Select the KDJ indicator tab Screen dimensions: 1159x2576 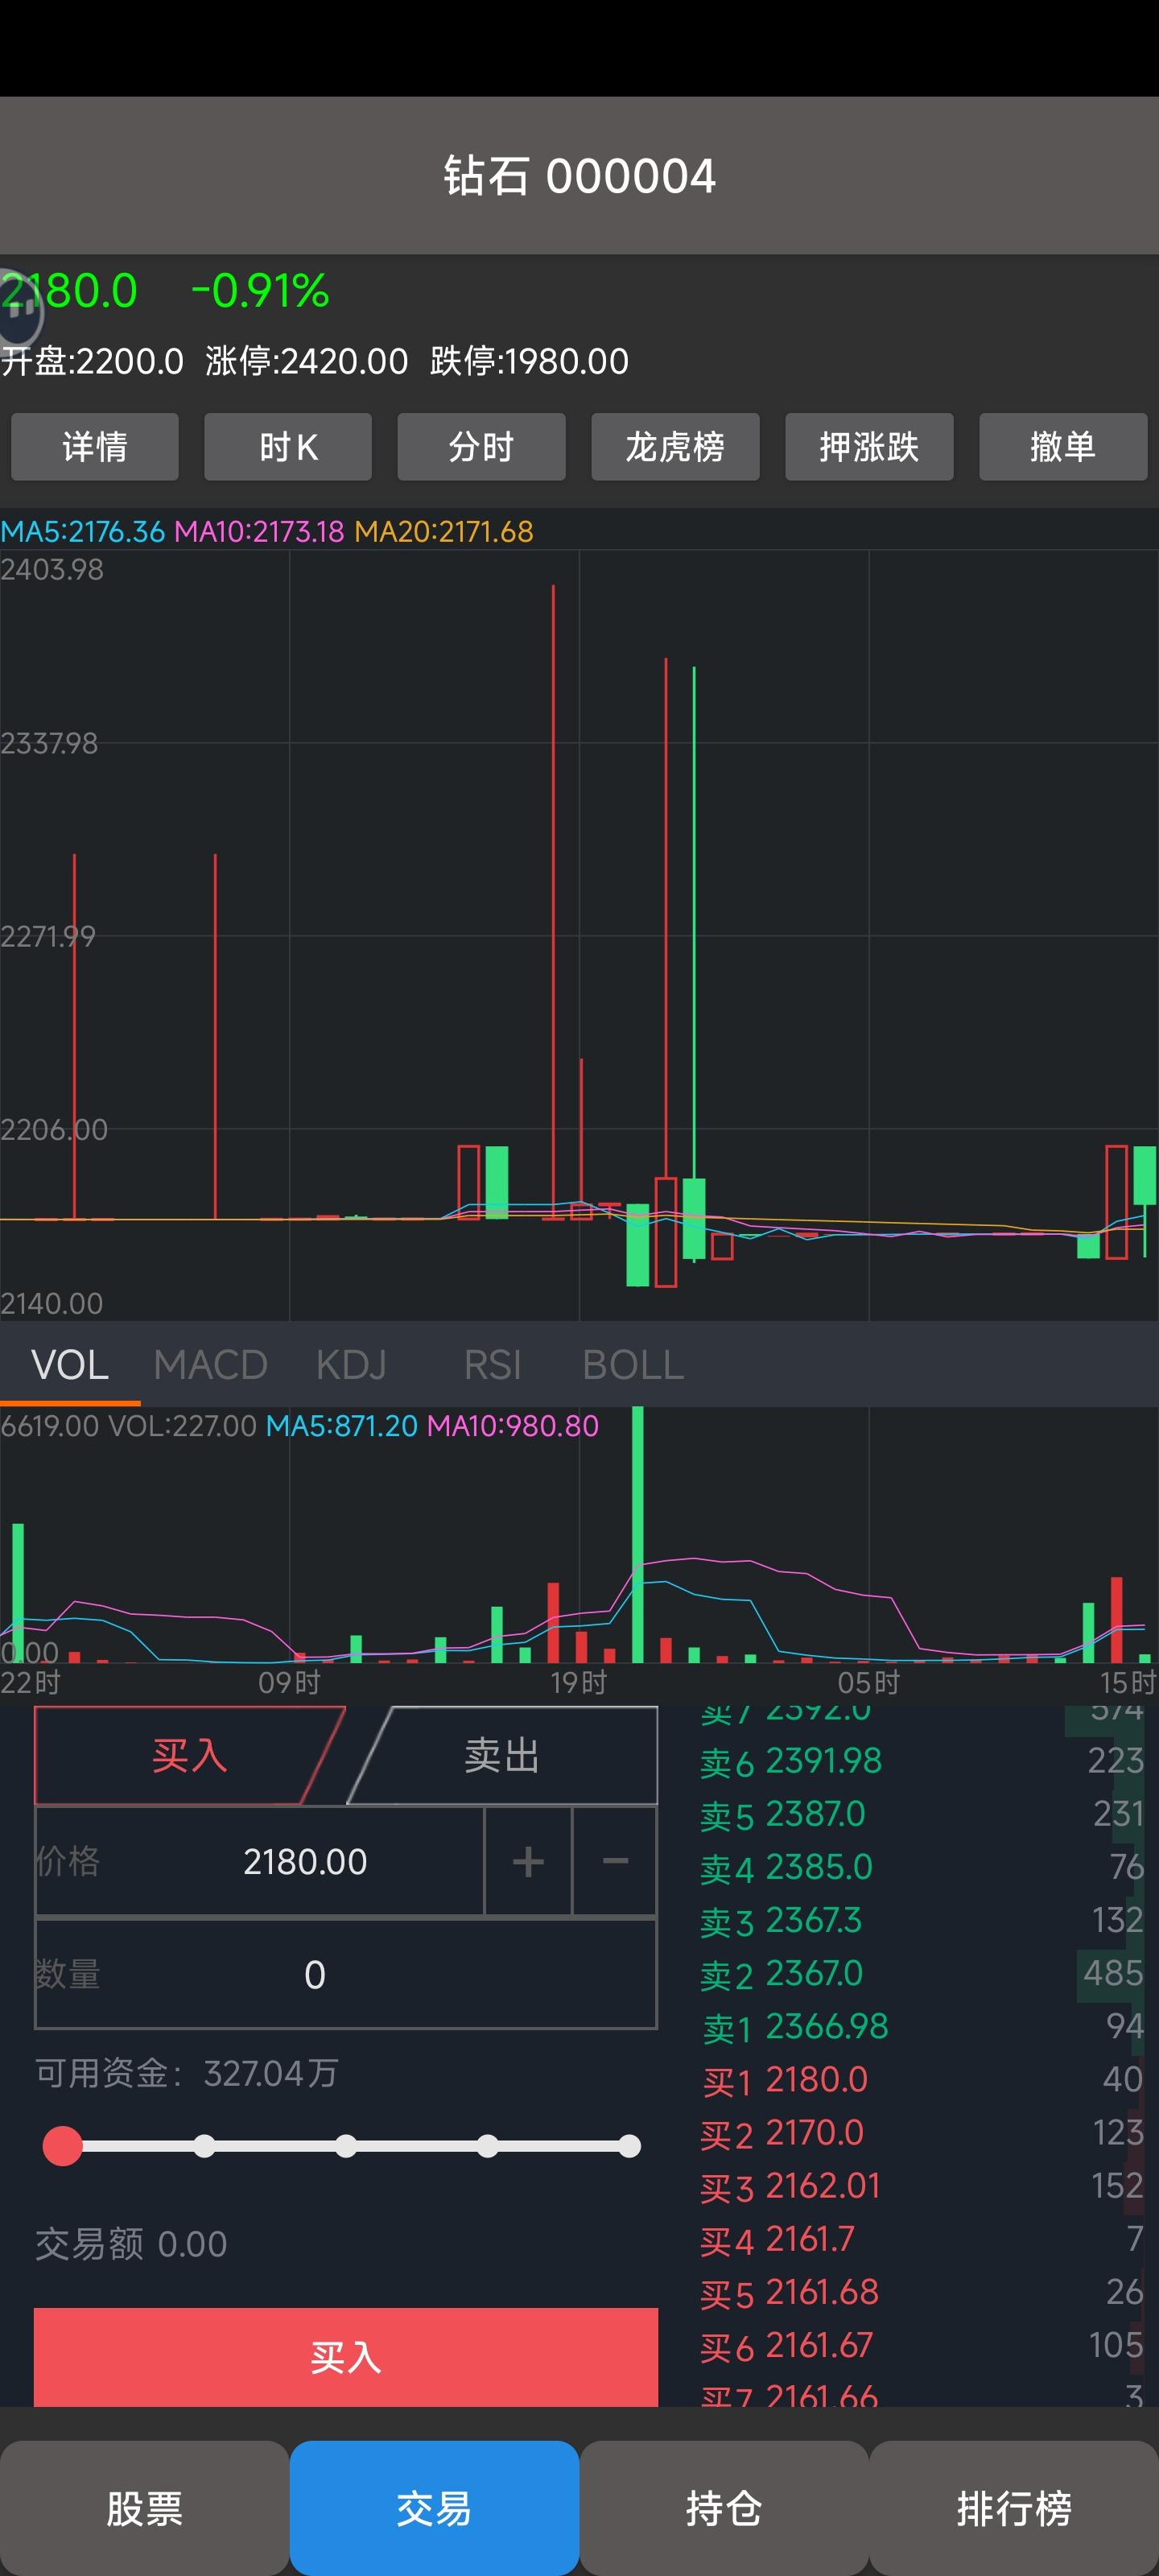351,1365
